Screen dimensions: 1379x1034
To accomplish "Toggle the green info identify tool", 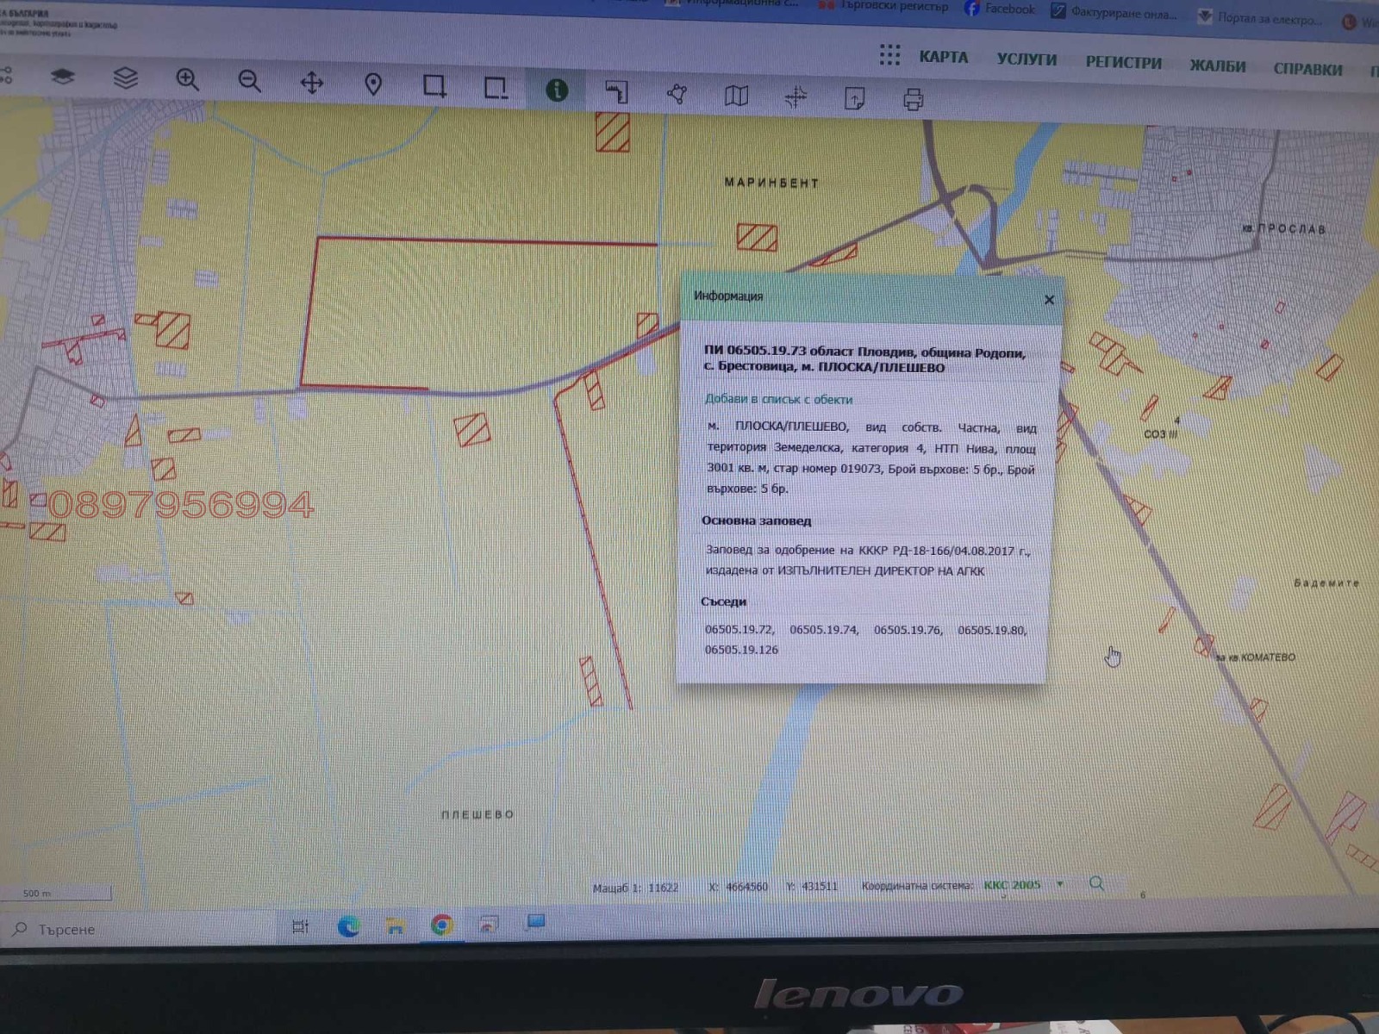I will coord(557,89).
